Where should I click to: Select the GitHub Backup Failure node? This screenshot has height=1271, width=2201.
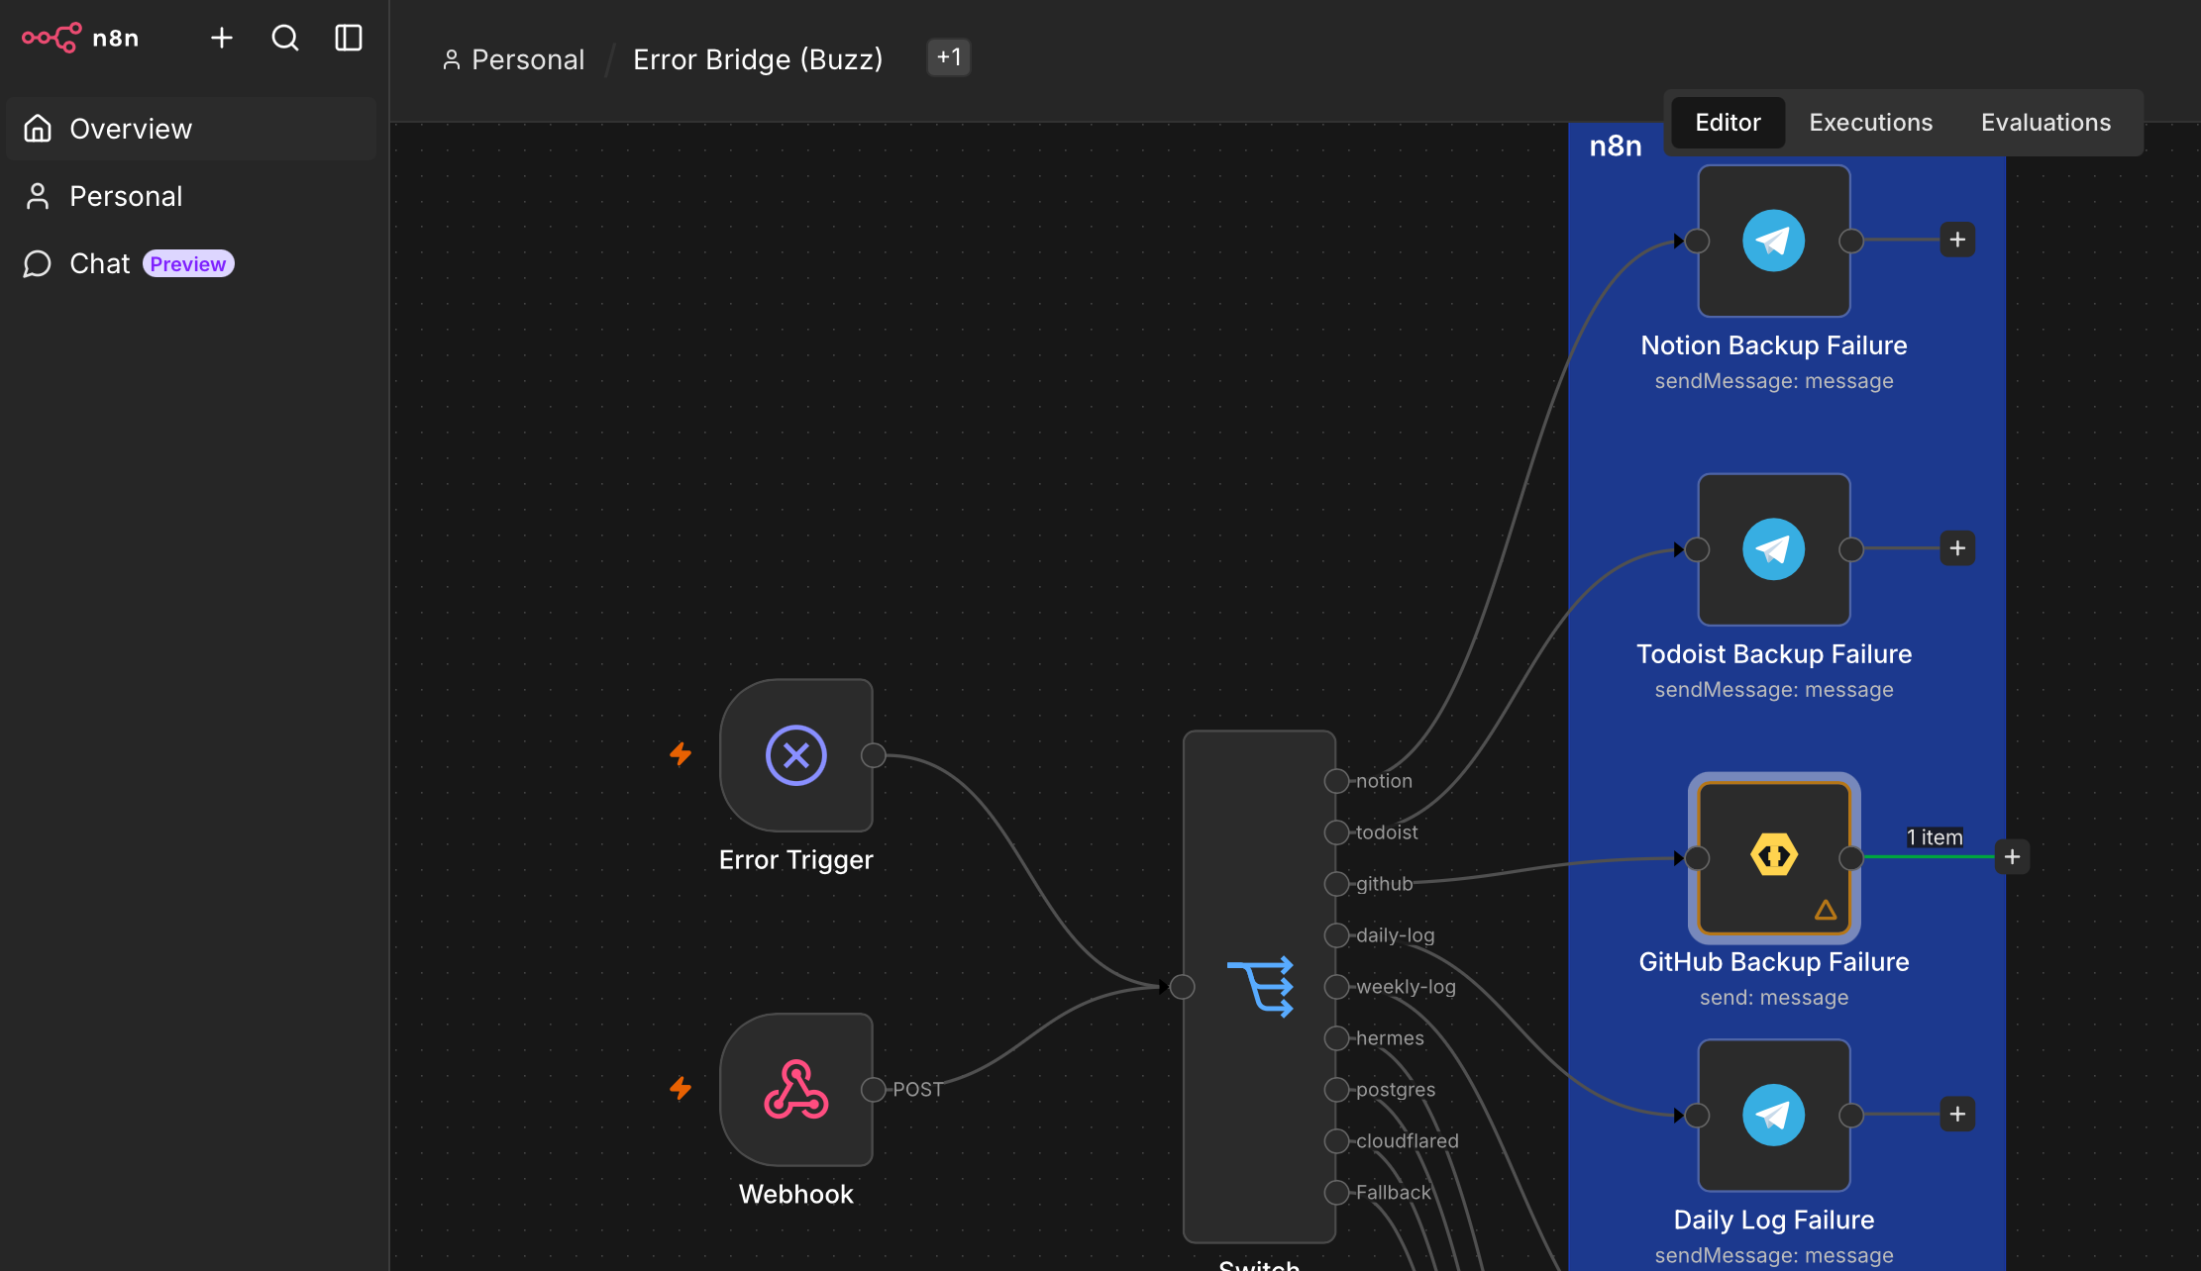tap(1774, 857)
